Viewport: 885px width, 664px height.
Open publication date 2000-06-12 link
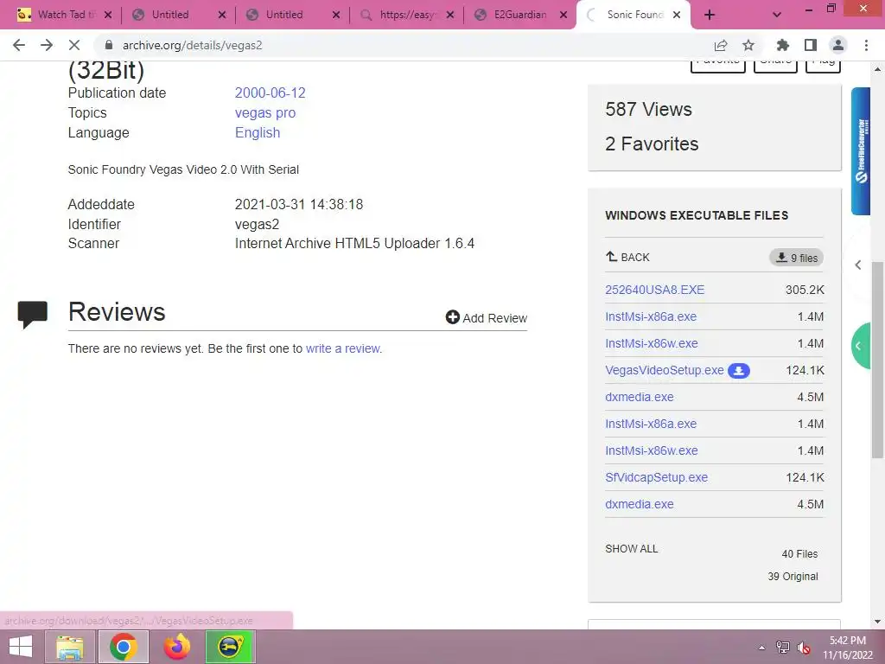click(x=270, y=93)
